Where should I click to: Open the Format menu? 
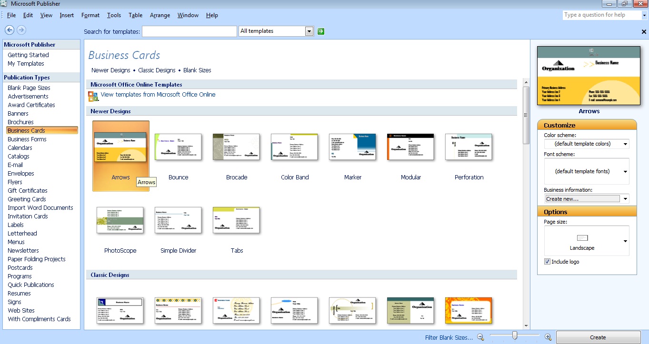pos(90,15)
